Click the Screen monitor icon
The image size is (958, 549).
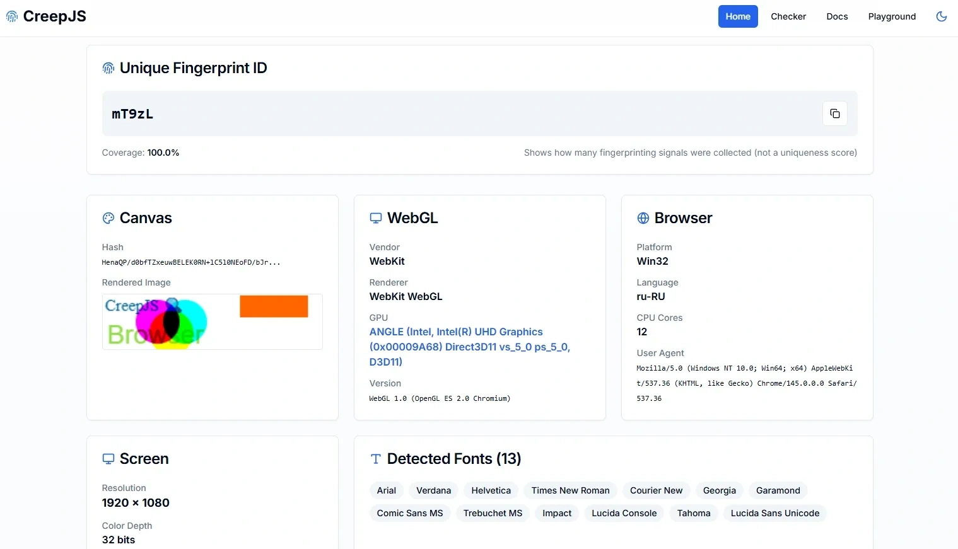coord(108,459)
